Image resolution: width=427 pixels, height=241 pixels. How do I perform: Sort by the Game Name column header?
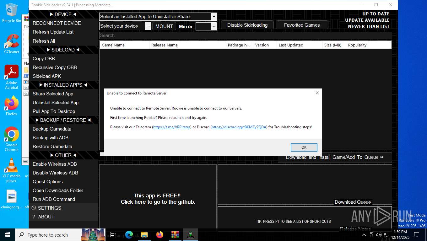click(x=124, y=45)
